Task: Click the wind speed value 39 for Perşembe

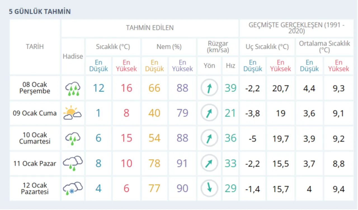Action: [x=230, y=88]
